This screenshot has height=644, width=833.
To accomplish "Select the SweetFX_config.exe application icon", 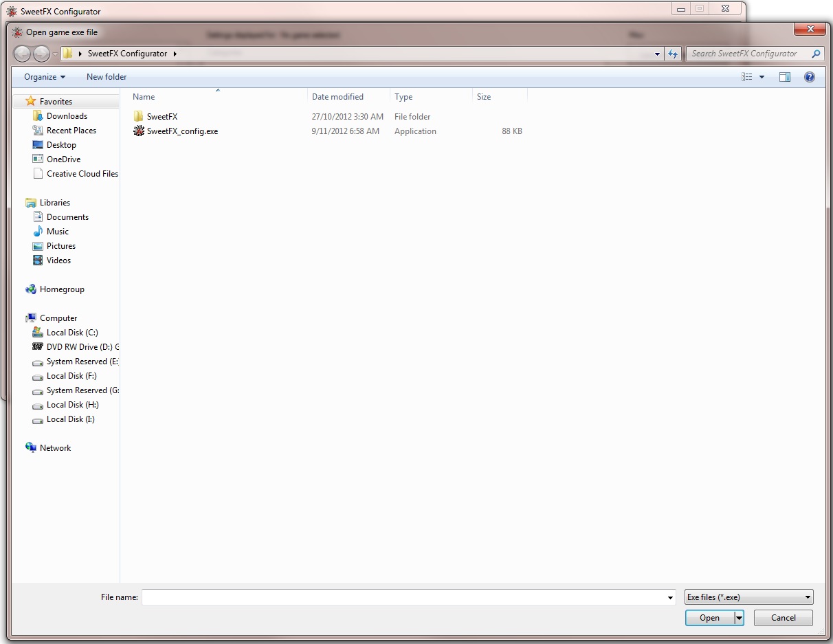I will pos(139,131).
